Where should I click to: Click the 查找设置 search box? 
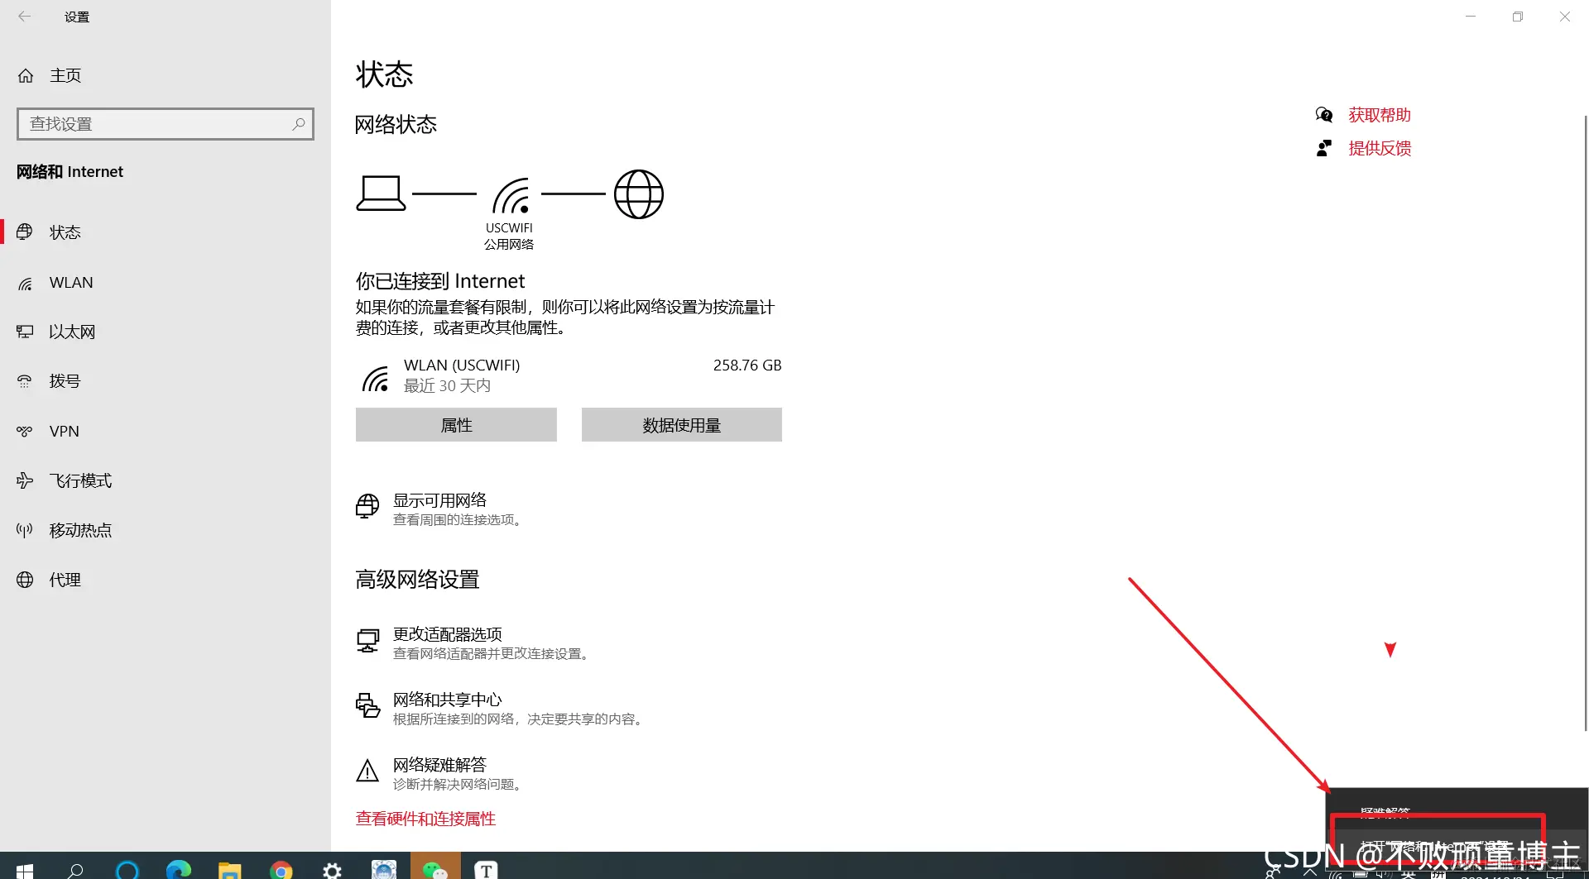[165, 123]
